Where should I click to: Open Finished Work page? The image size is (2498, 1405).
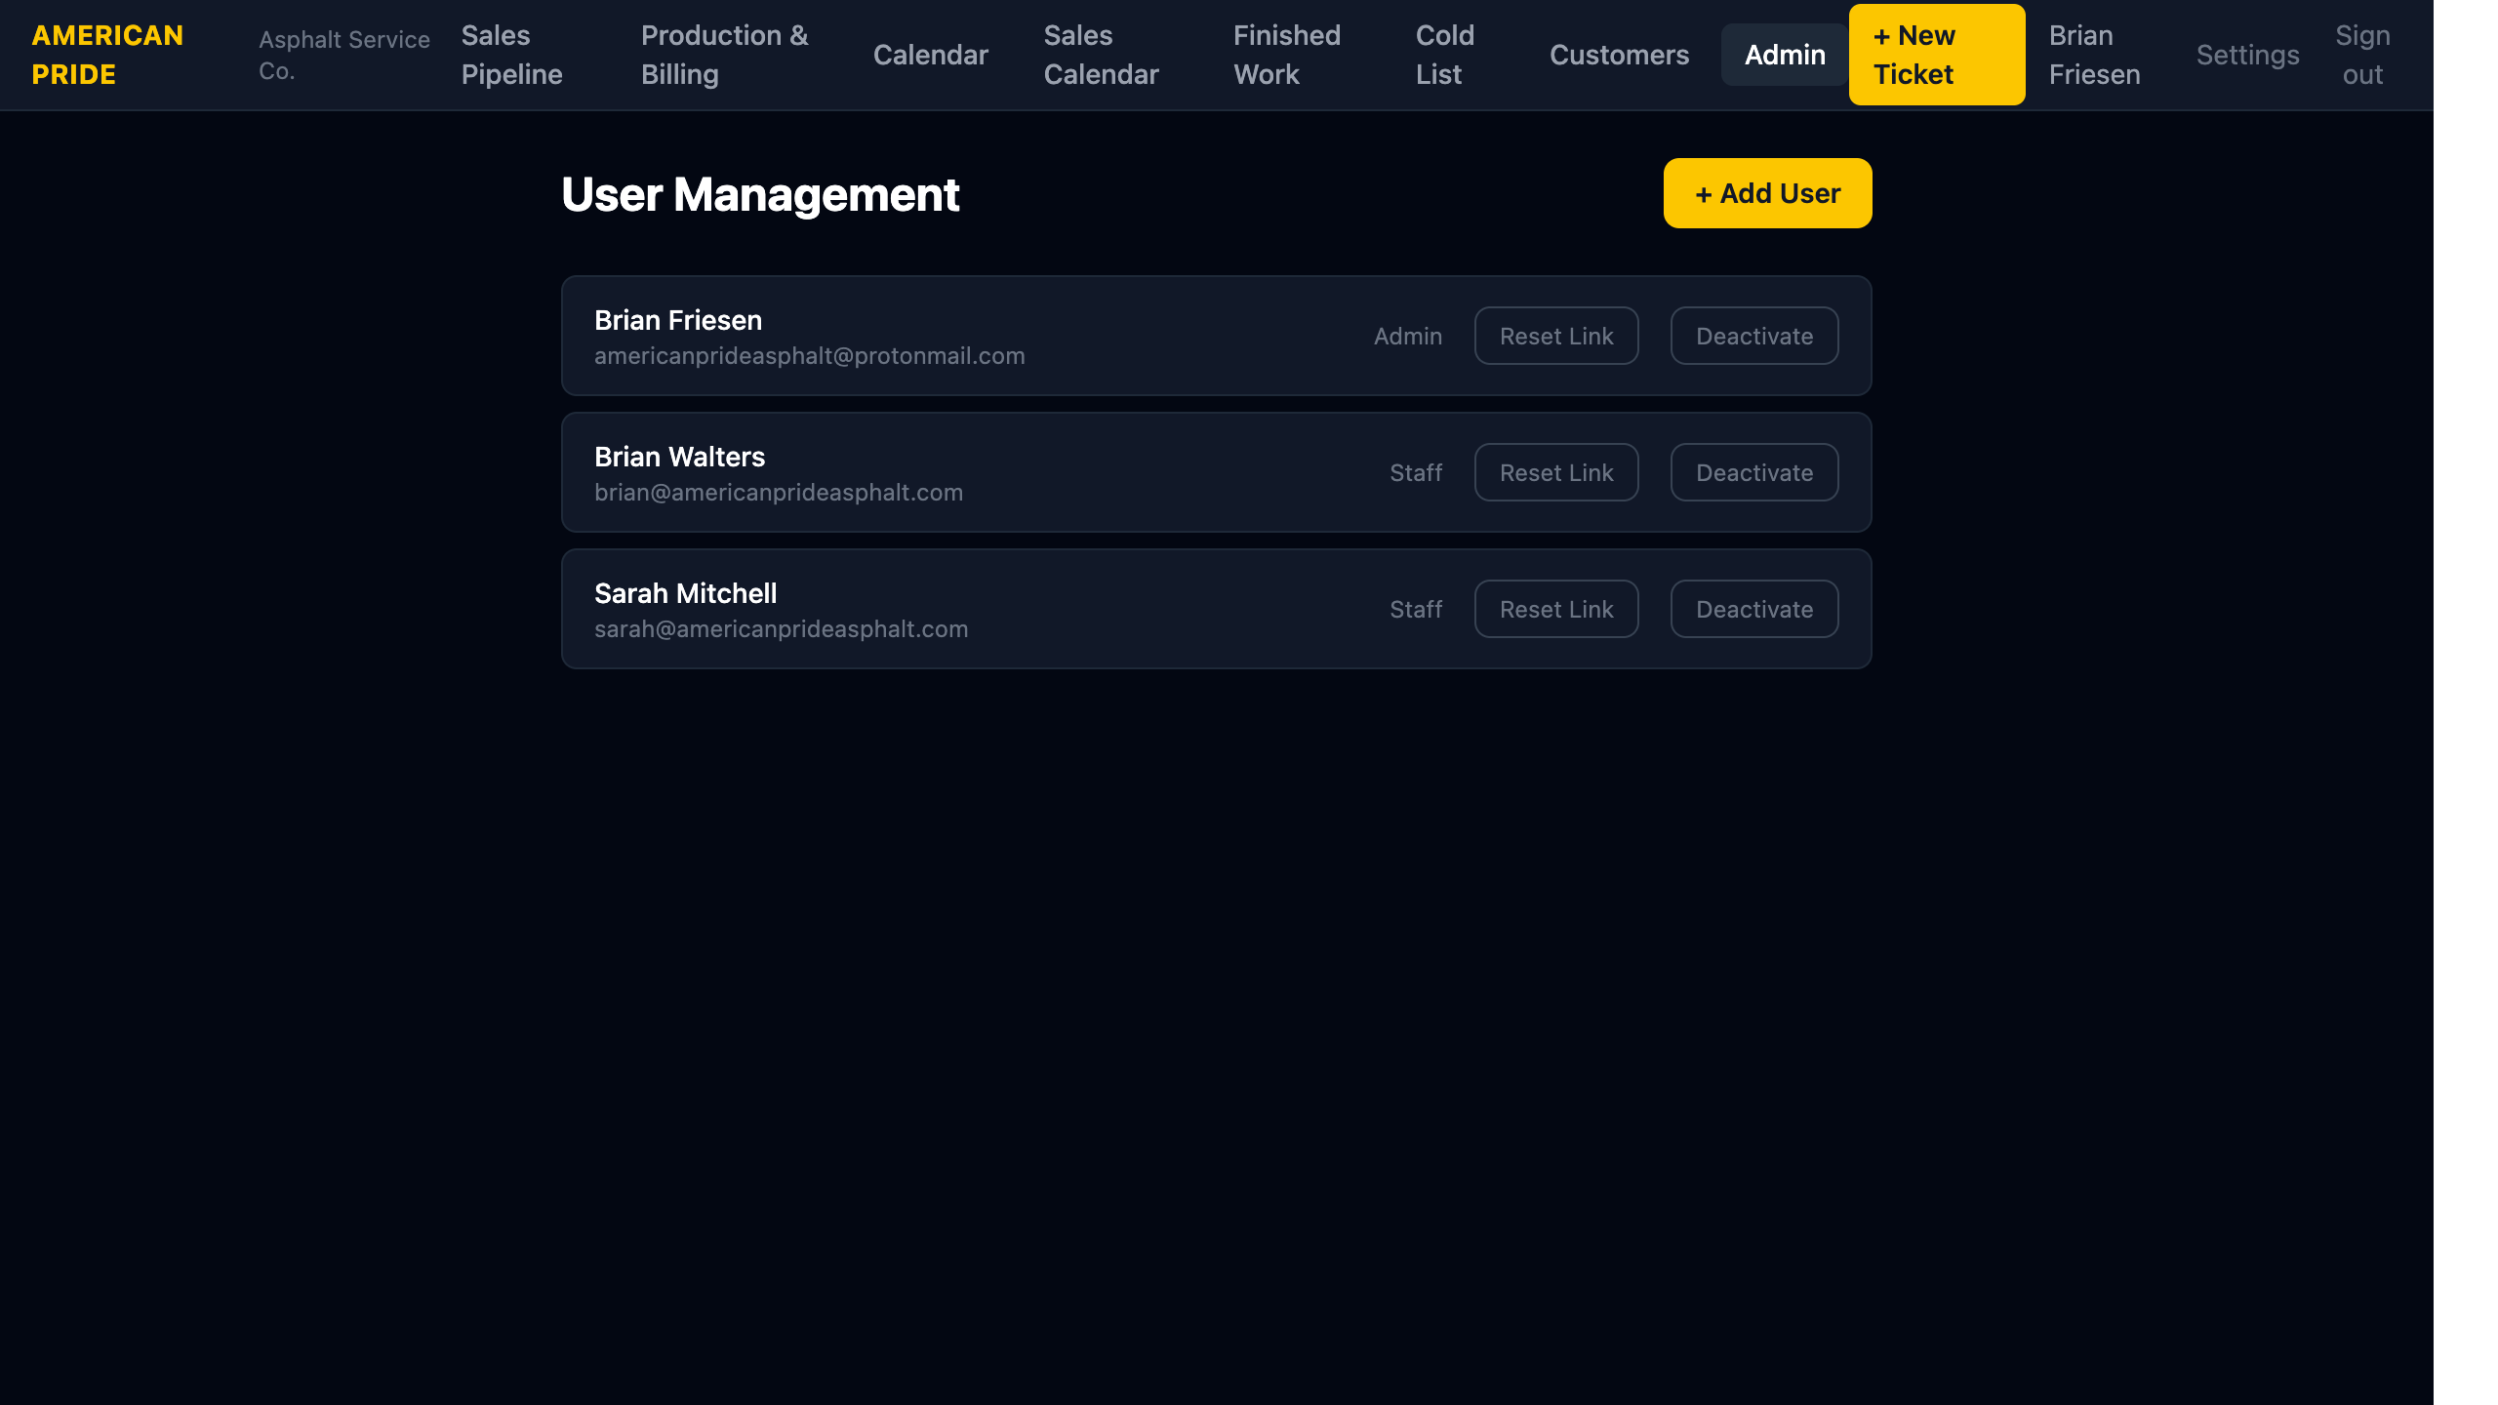1286,55
